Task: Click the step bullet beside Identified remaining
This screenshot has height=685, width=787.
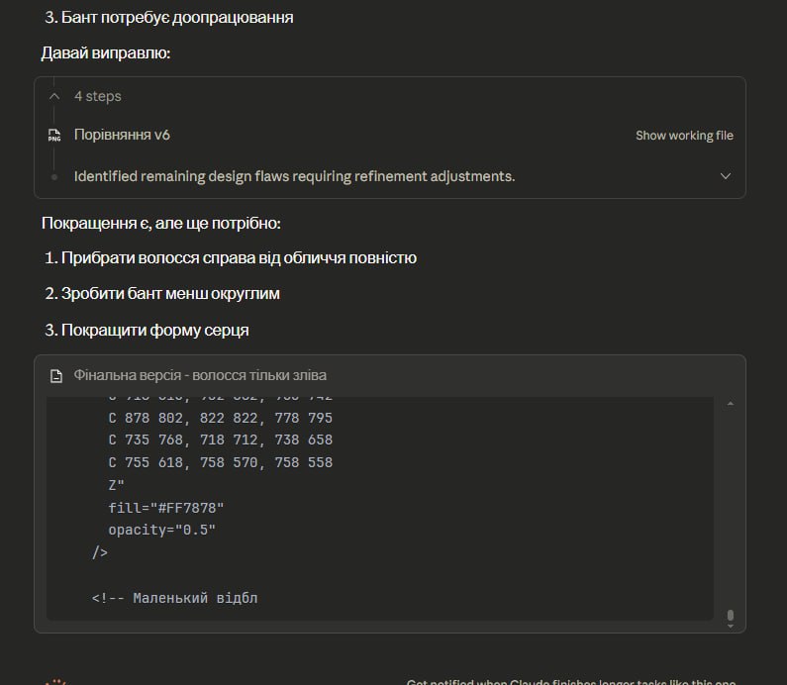Action: click(x=54, y=176)
